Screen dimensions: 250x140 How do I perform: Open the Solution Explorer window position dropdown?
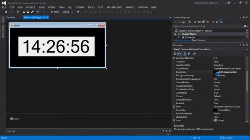241,17
